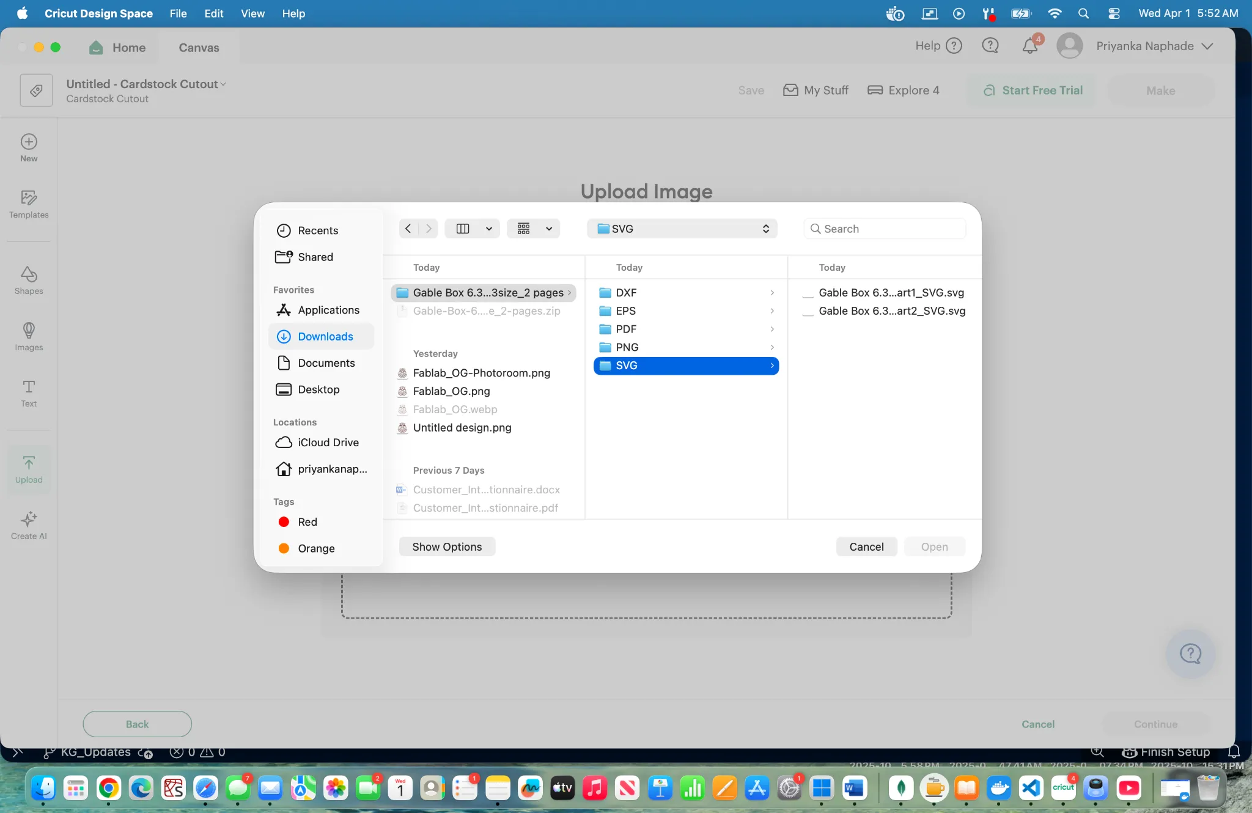This screenshot has height=813, width=1252.
Task: Open My Stuff
Action: click(x=816, y=90)
